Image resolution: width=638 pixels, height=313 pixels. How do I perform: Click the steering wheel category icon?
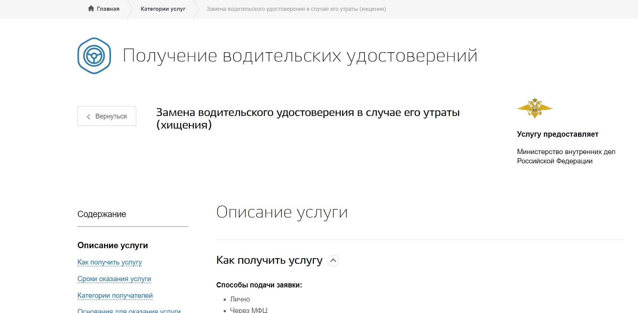click(94, 56)
